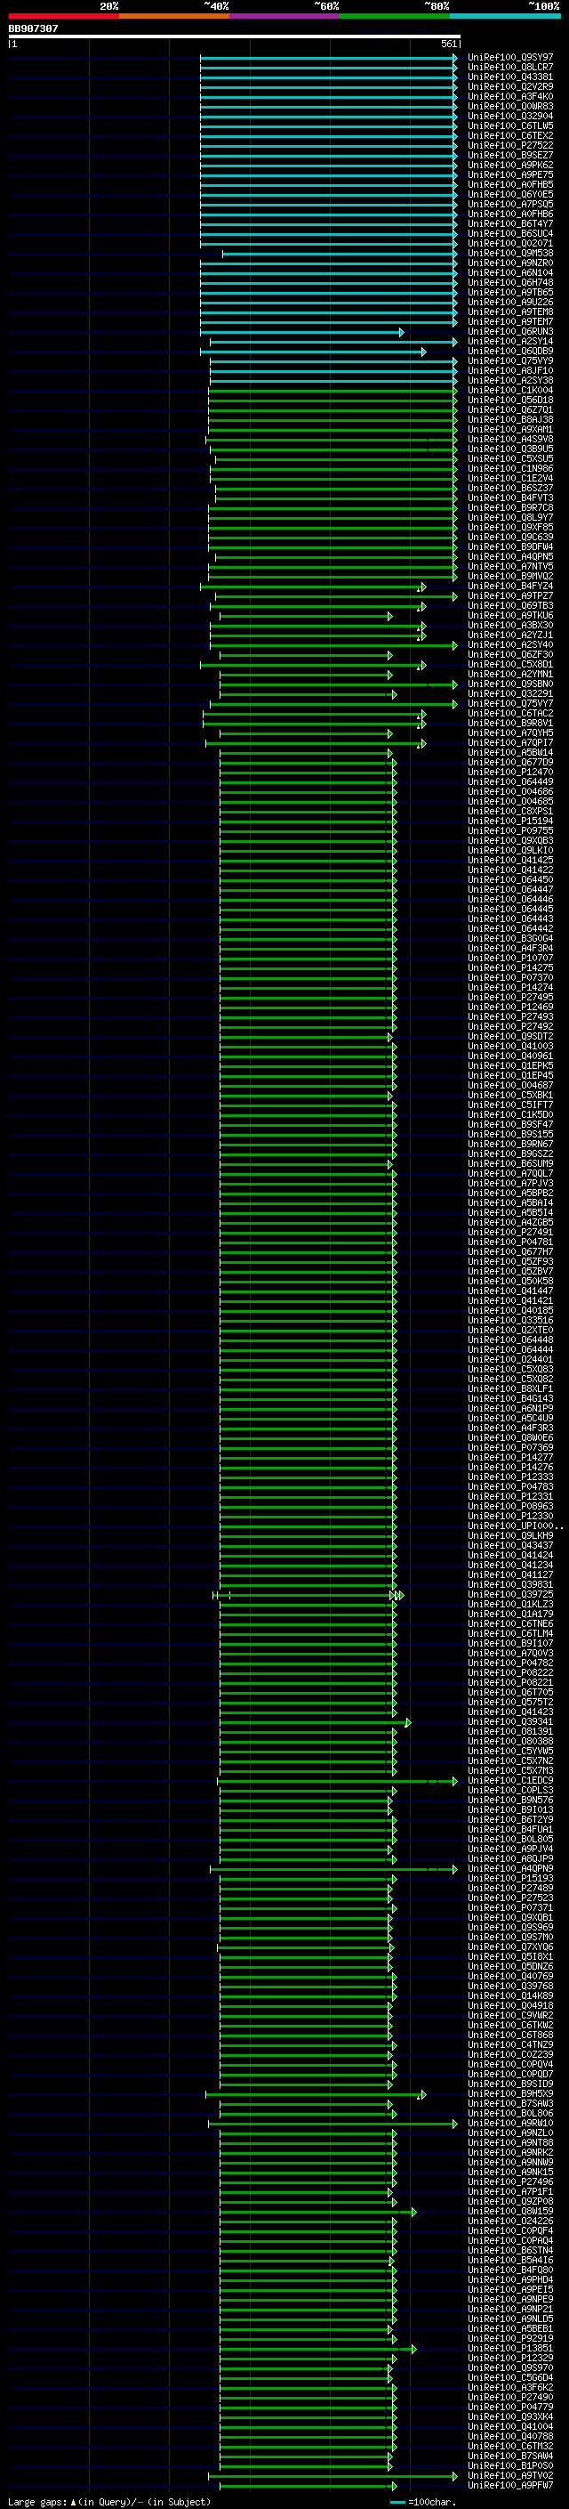The height and width of the screenshot is (2509, 569).
Task: Click the cyan alignment bar for UniRef100_Q6QDB9
Action: (x=313, y=352)
